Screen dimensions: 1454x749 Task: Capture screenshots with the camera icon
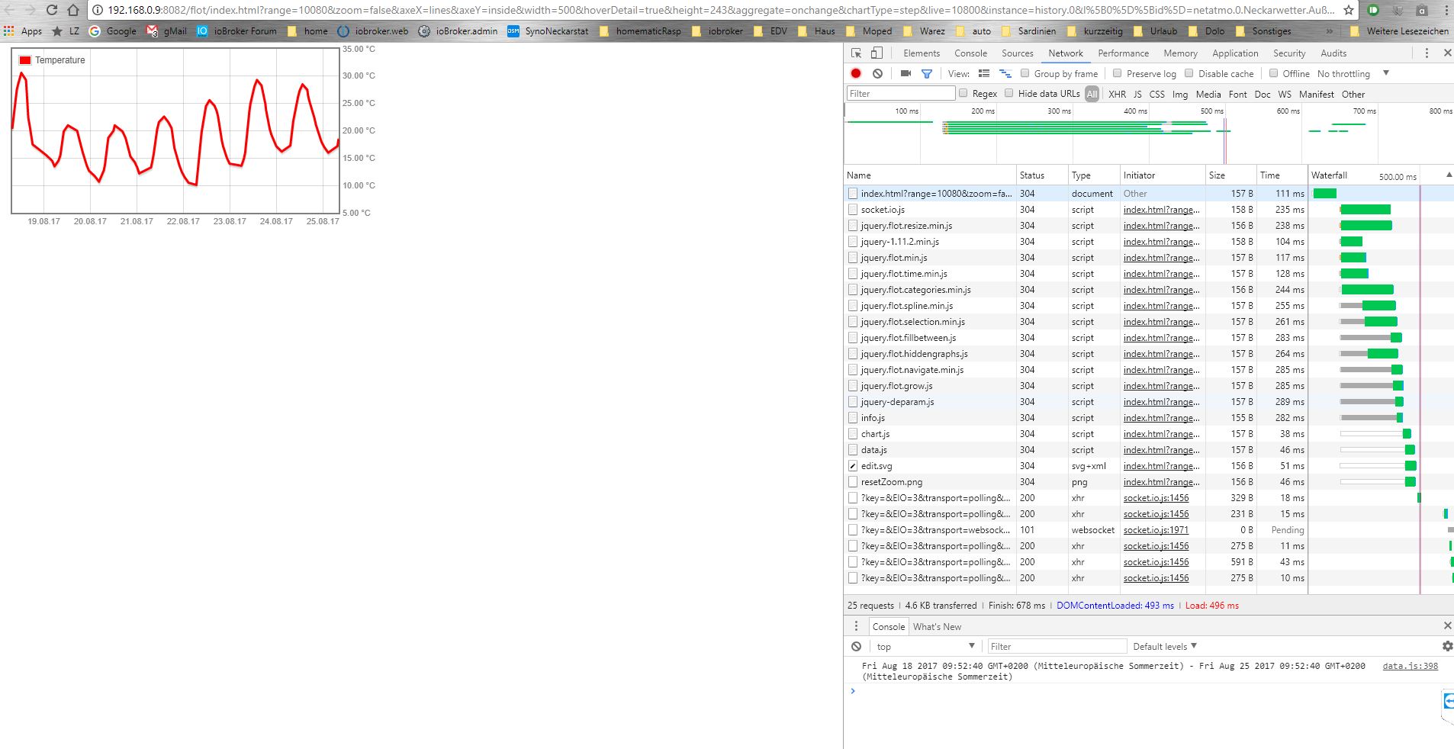pos(906,73)
